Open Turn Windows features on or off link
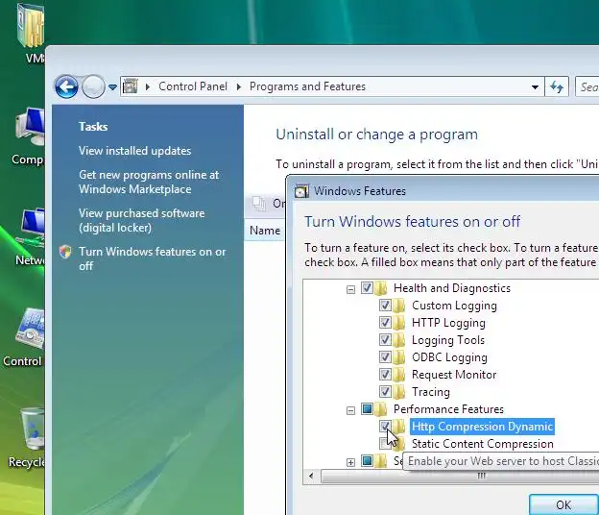Image resolution: width=599 pixels, height=515 pixels. (x=152, y=258)
